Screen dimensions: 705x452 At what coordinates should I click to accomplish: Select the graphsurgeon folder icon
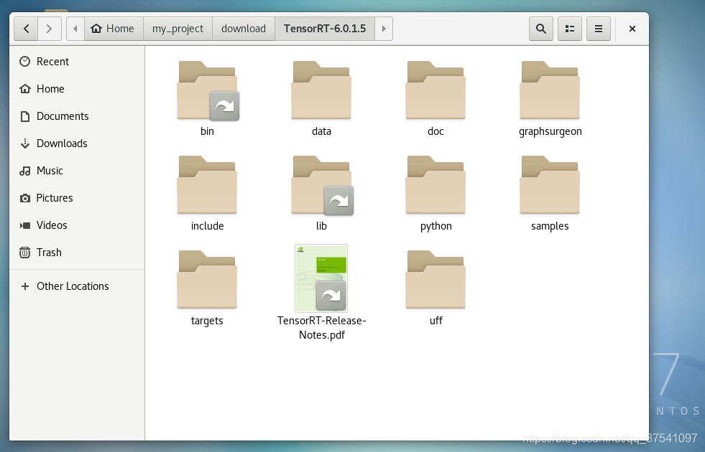click(550, 90)
